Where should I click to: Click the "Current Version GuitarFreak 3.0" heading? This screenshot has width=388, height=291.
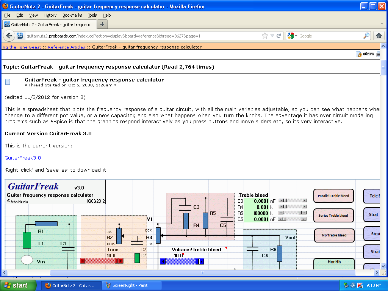coord(48,134)
